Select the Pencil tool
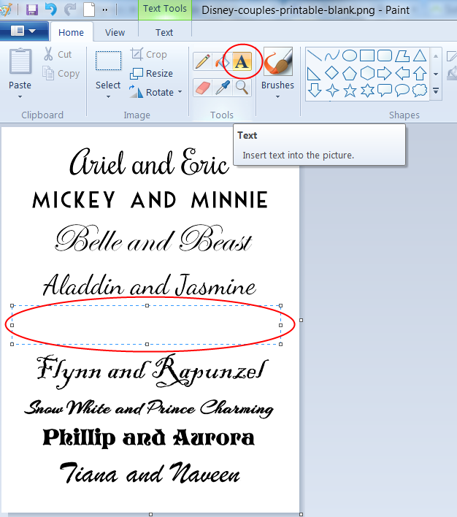This screenshot has width=457, height=517. pyautogui.click(x=203, y=61)
